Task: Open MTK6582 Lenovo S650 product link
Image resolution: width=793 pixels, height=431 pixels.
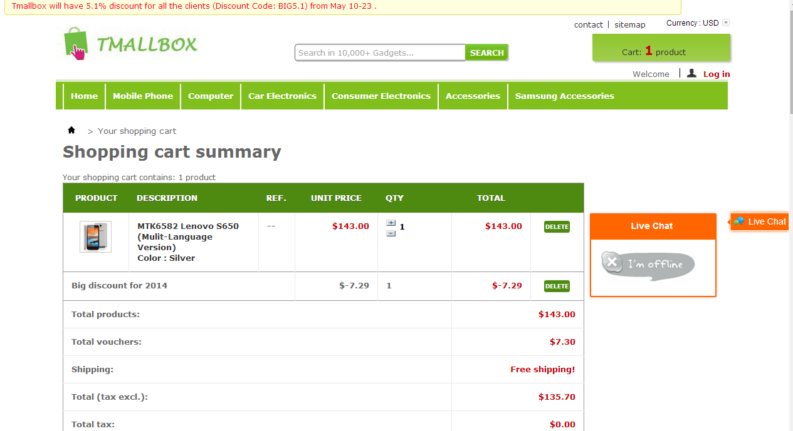Action: coord(188,236)
